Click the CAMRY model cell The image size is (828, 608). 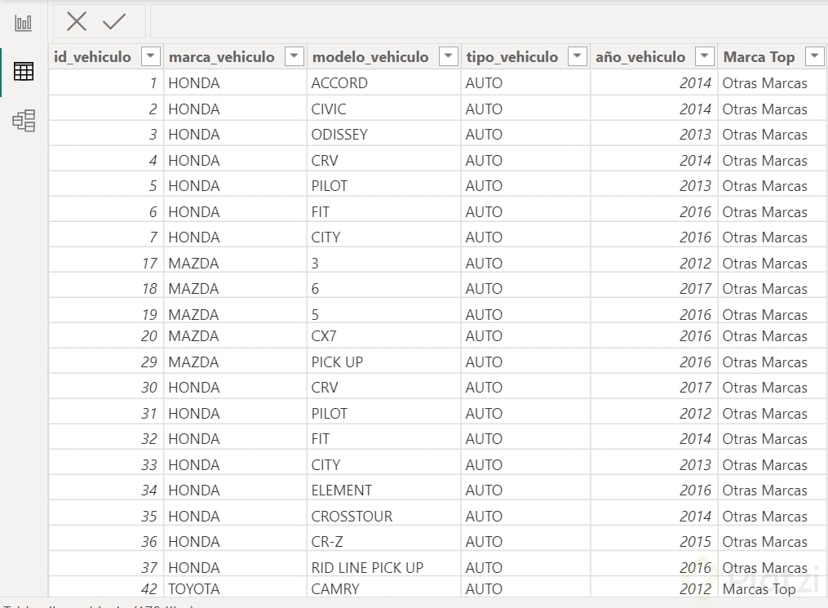pyautogui.click(x=384, y=588)
